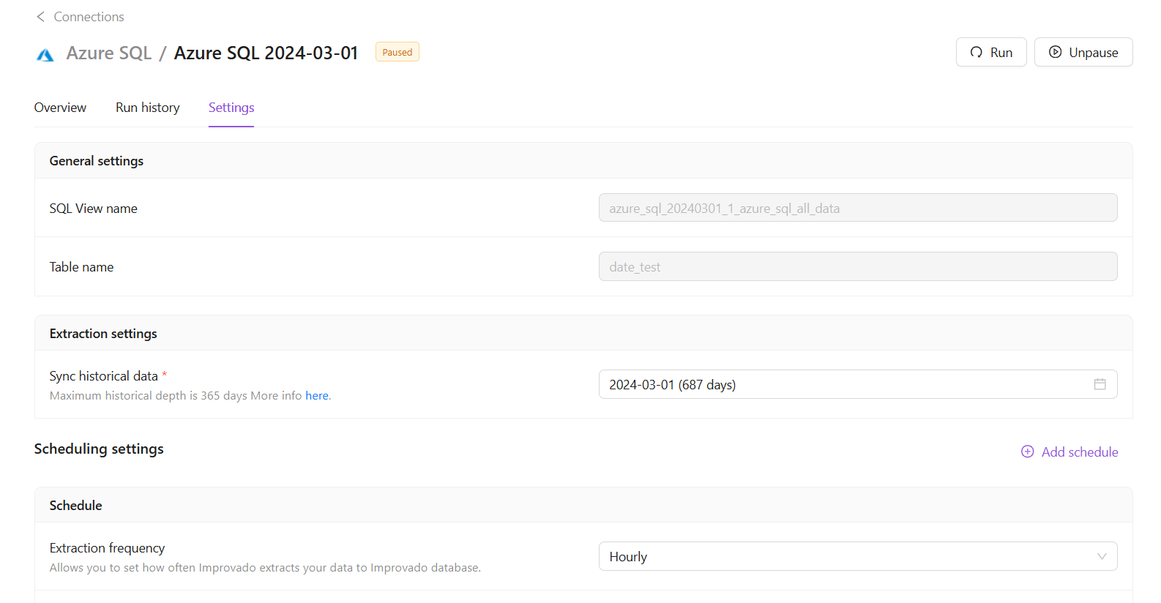Click the circular arrow Run icon
Screen dimensions: 1161x603
pyautogui.click(x=976, y=52)
